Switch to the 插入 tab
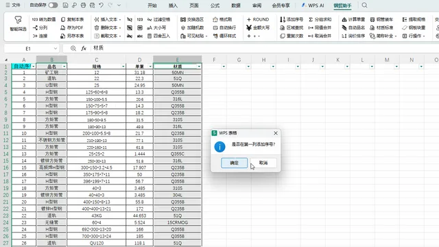439x247 pixels. tap(173, 5)
